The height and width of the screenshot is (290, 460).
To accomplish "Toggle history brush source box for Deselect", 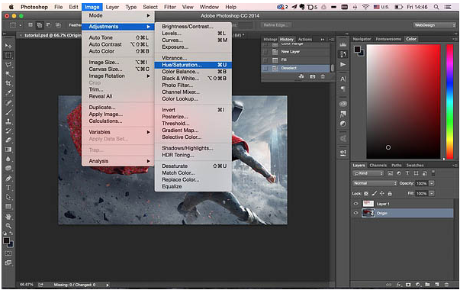I will point(265,68).
